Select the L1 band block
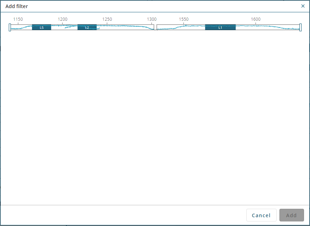Viewport: 310px width, 226px height. 220,27
